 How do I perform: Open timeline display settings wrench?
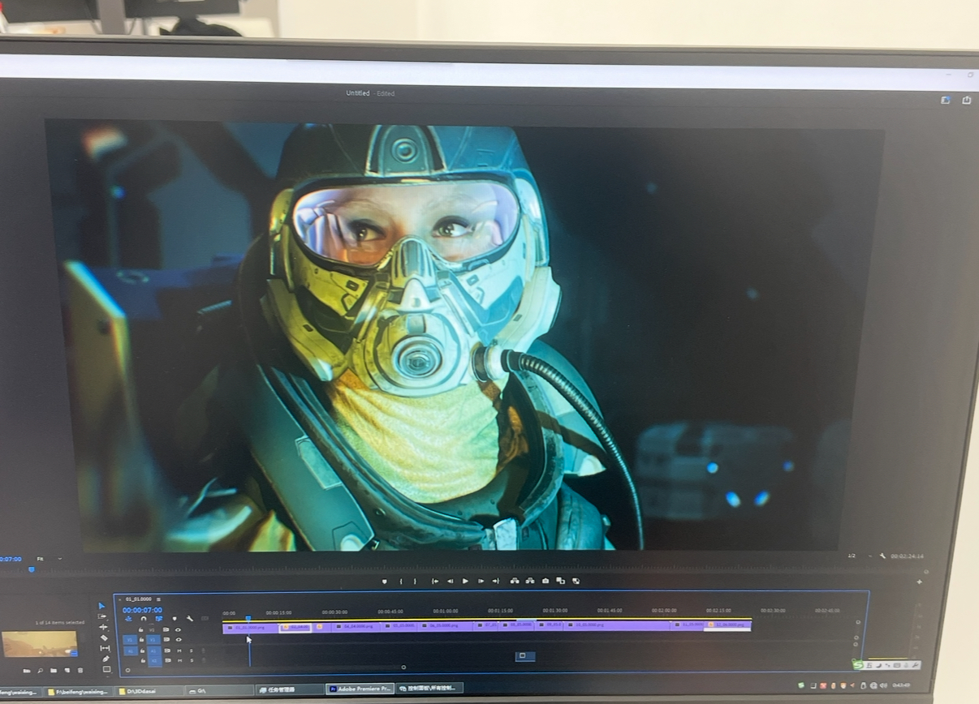189,619
